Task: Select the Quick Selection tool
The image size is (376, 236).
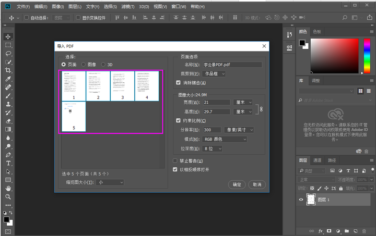Action: 8,62
